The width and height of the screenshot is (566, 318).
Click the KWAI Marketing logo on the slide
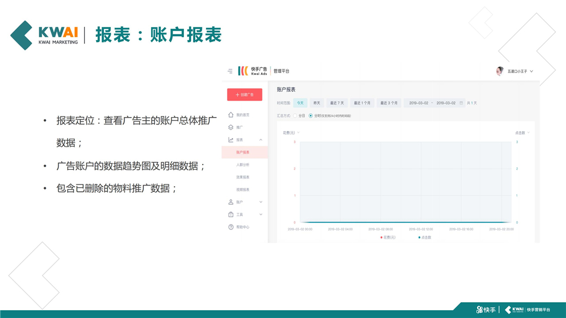click(44, 36)
